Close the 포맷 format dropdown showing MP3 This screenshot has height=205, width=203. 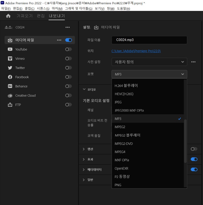(149, 74)
